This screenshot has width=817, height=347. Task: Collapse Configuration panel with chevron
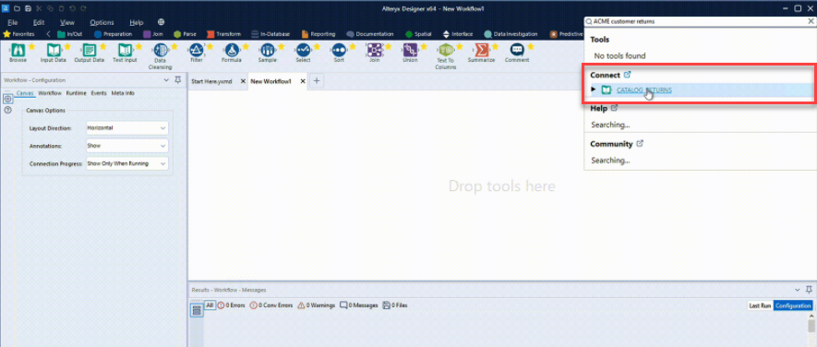click(x=166, y=79)
